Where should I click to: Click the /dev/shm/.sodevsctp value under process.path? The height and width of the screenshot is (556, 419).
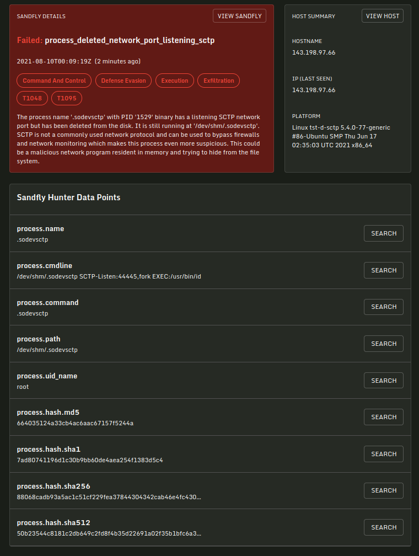click(47, 350)
